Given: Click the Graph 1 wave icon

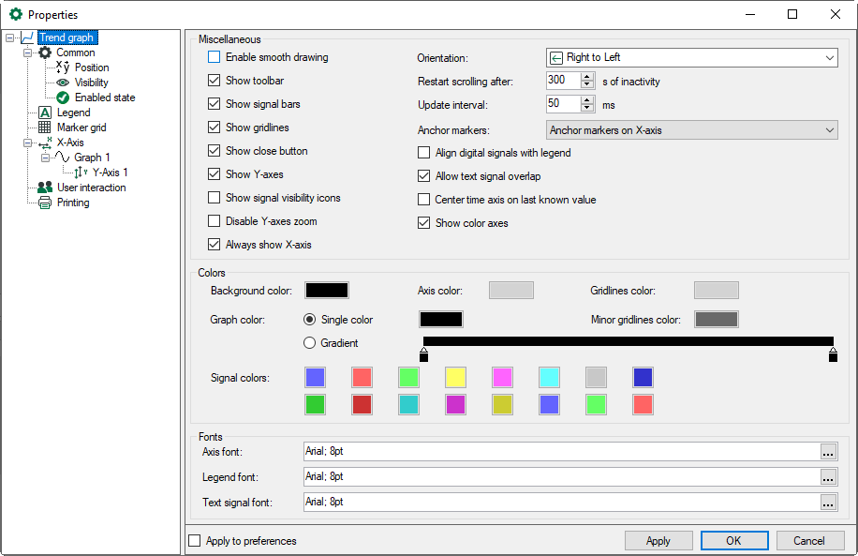Looking at the screenshot, I should pyautogui.click(x=63, y=158).
